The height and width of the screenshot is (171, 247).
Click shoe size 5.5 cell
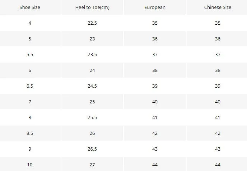(x=30, y=54)
